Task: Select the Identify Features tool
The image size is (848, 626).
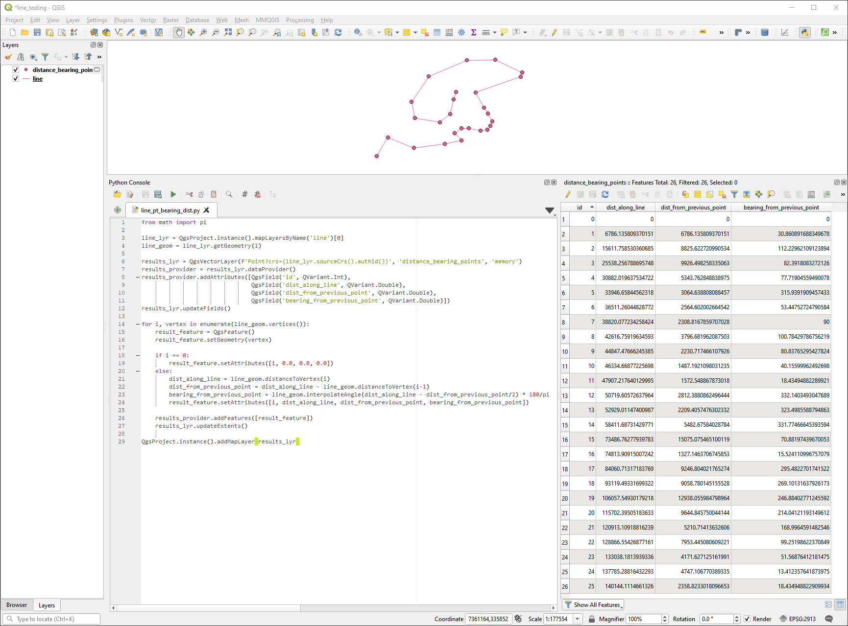Action: click(x=358, y=32)
